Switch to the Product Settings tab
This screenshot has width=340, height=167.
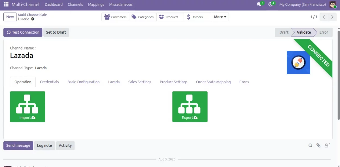click(x=174, y=82)
